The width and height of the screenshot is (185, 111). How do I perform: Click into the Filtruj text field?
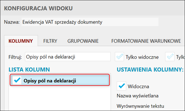pyautogui.click(x=68, y=57)
